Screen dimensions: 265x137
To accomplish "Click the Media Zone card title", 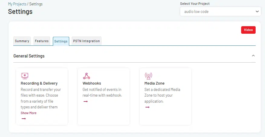I will click(154, 83).
